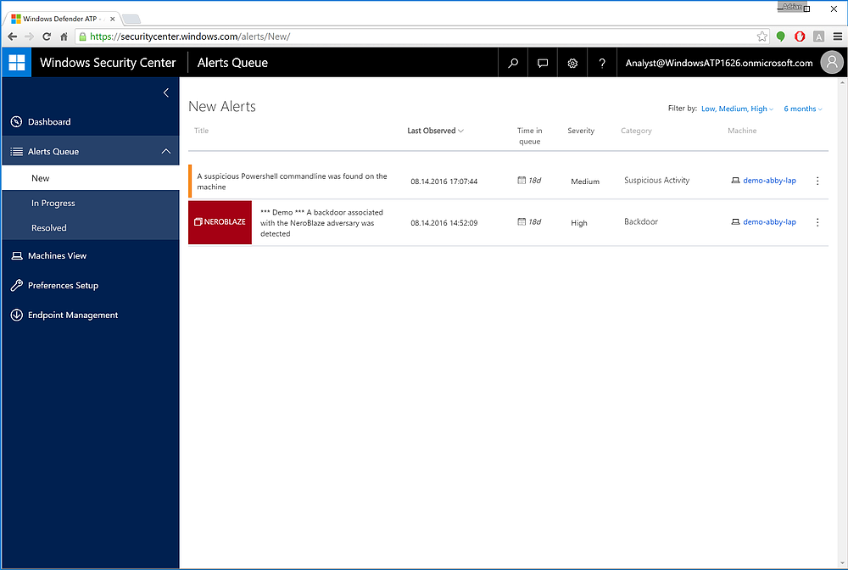Image resolution: width=848 pixels, height=570 pixels.
Task: Open a new browser tab
Action: (x=131, y=19)
